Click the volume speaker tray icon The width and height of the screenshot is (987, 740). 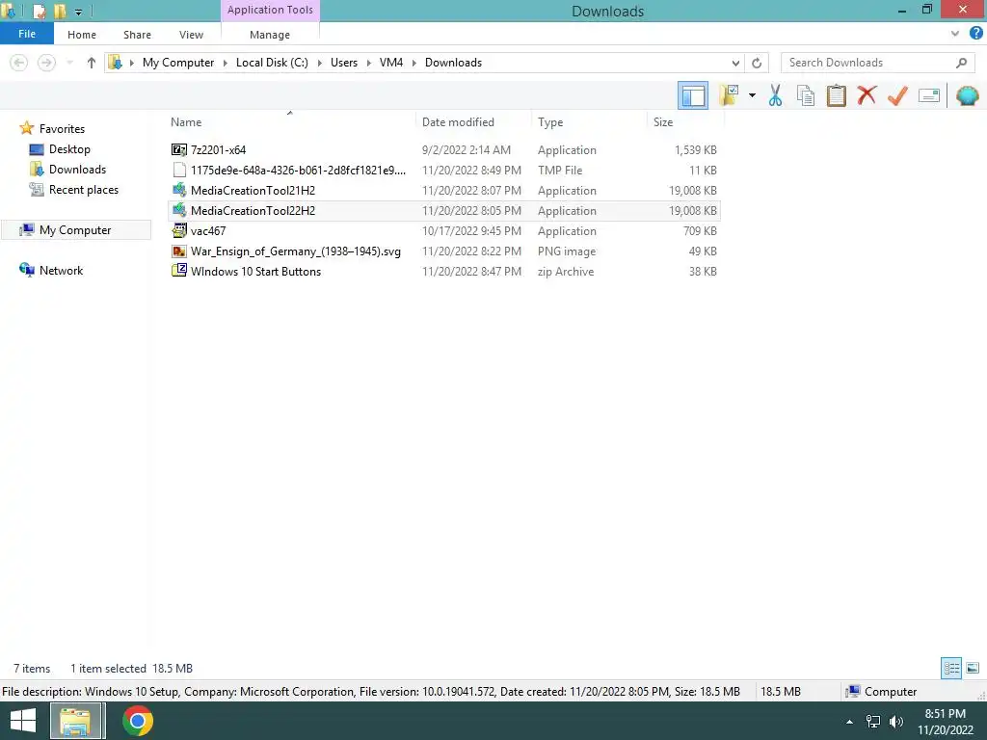click(896, 722)
